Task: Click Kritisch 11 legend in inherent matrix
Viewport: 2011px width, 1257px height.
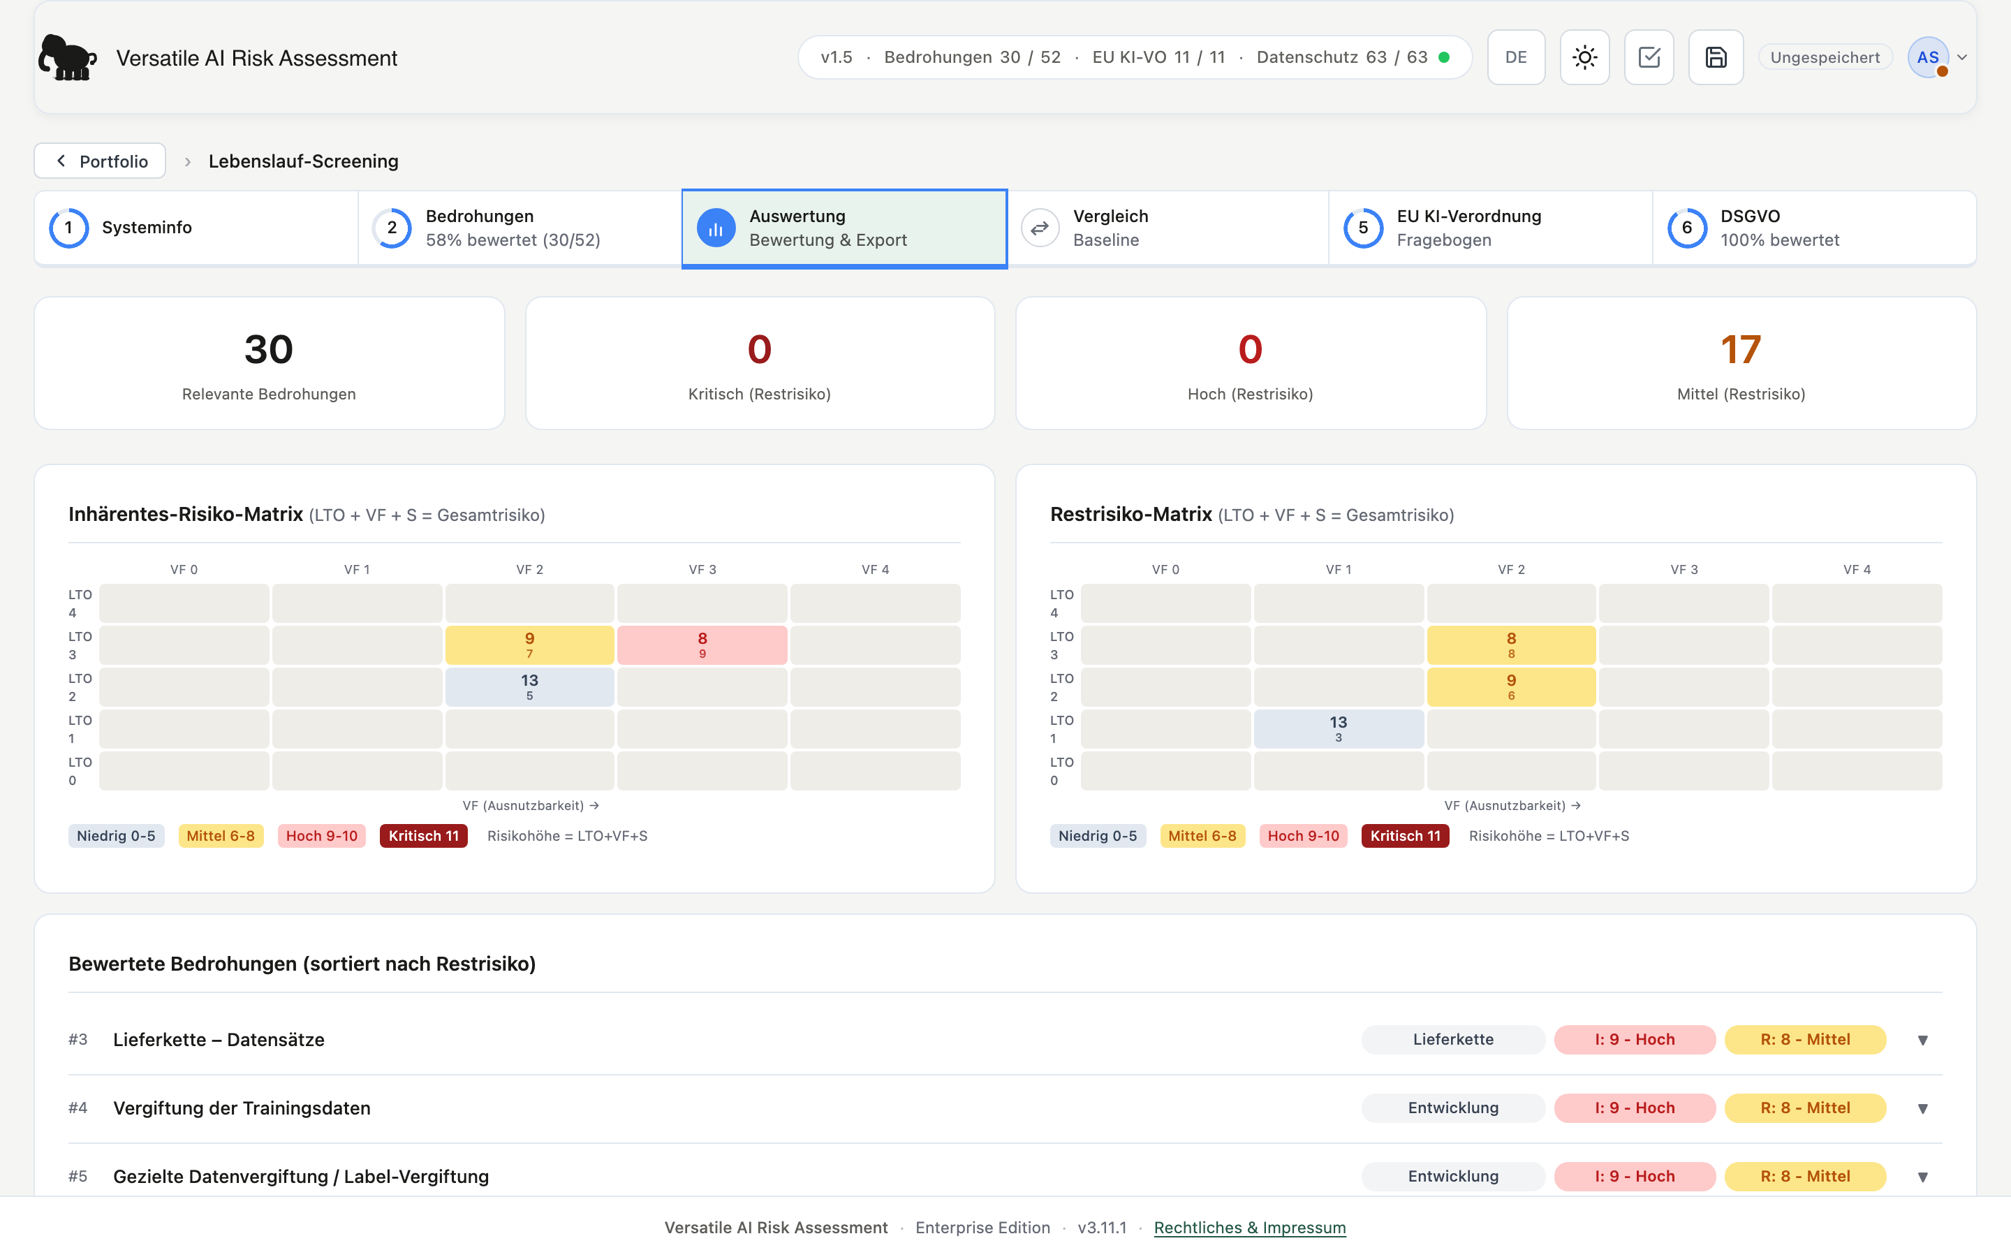Action: [x=424, y=835]
